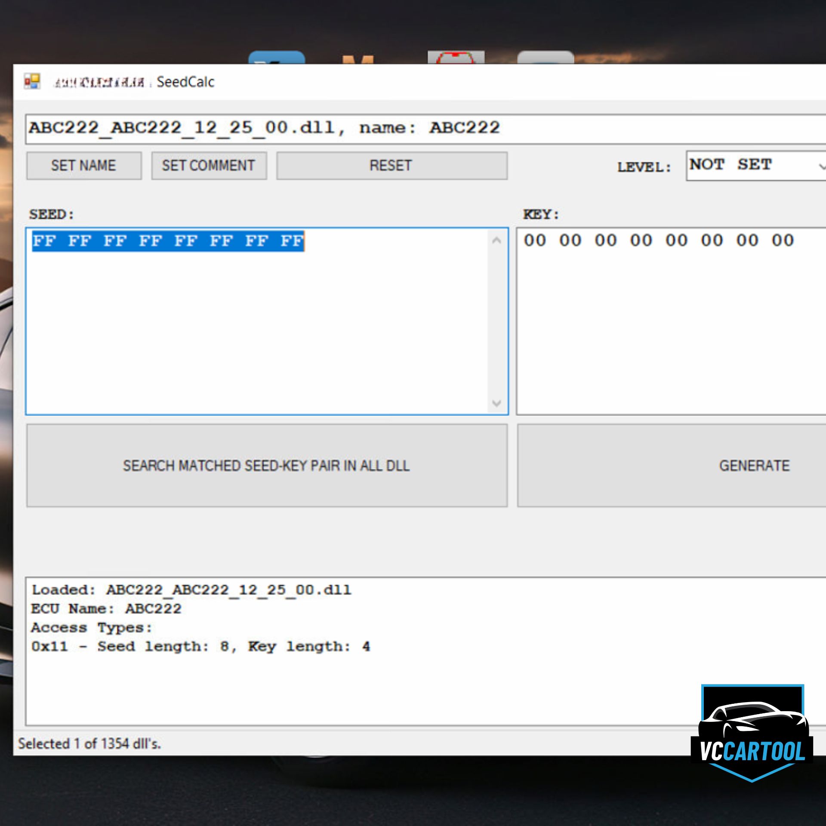Click the orange M desktop icon
This screenshot has height=826, width=826.
pyautogui.click(x=358, y=59)
